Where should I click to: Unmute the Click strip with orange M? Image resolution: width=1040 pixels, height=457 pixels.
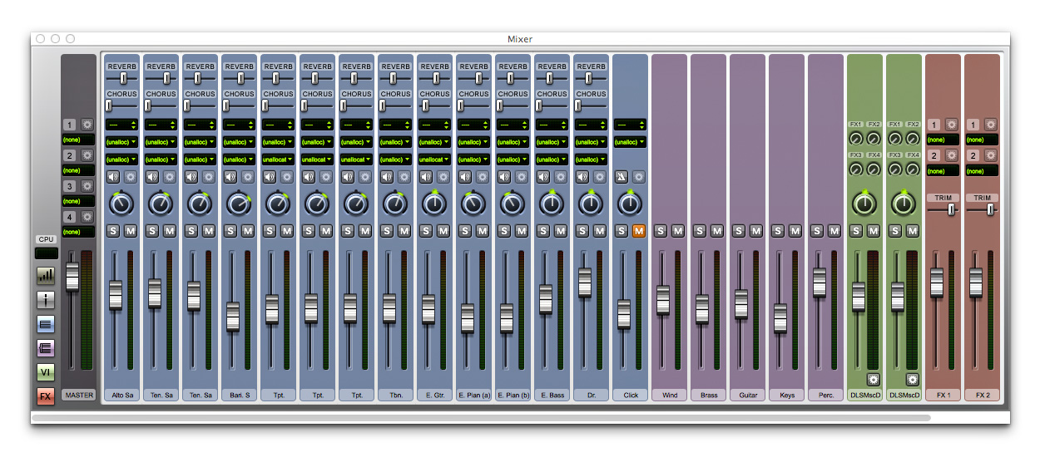point(639,231)
